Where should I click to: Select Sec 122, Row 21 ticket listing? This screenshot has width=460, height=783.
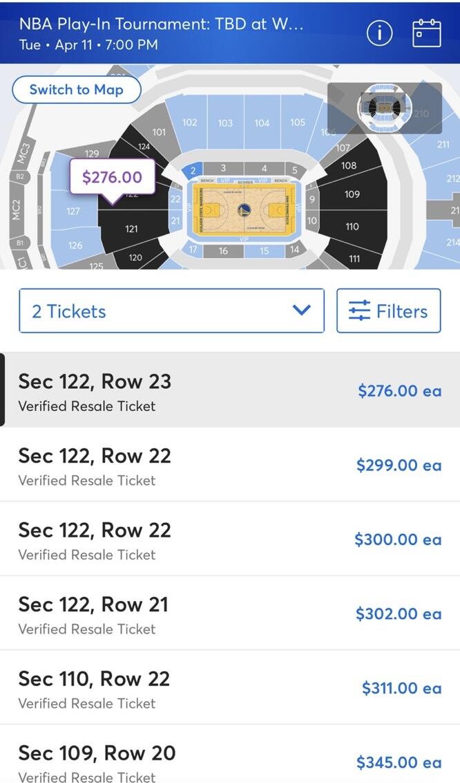(x=230, y=614)
